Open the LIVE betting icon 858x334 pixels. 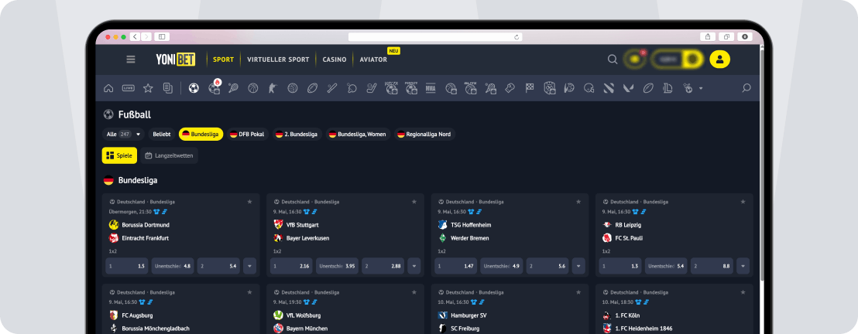128,88
